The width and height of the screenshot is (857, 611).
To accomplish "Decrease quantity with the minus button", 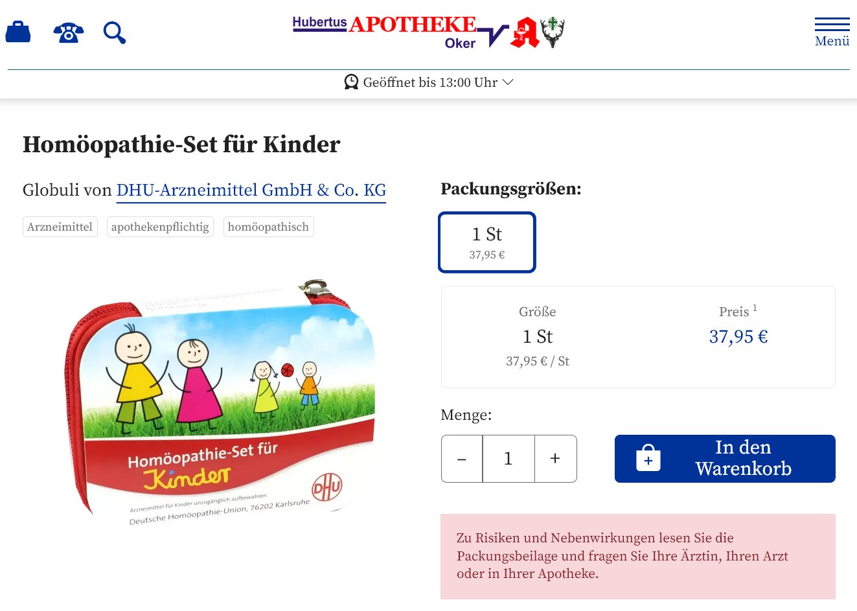I will [462, 459].
